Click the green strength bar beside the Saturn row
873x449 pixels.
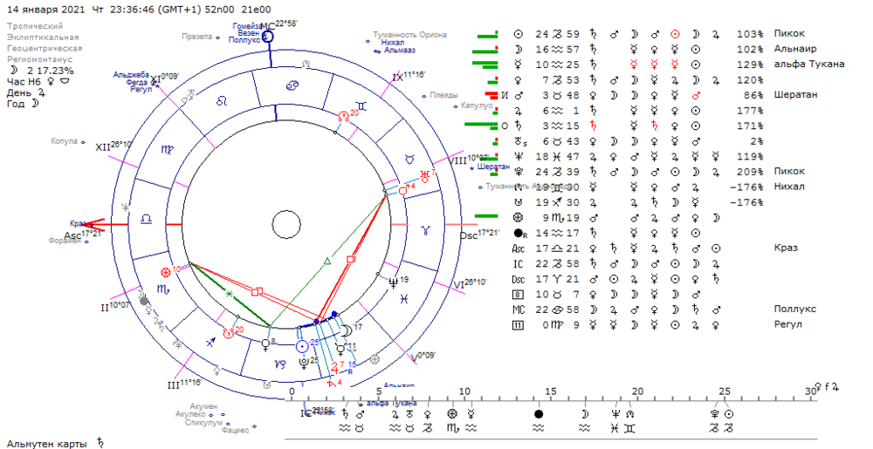point(481,126)
